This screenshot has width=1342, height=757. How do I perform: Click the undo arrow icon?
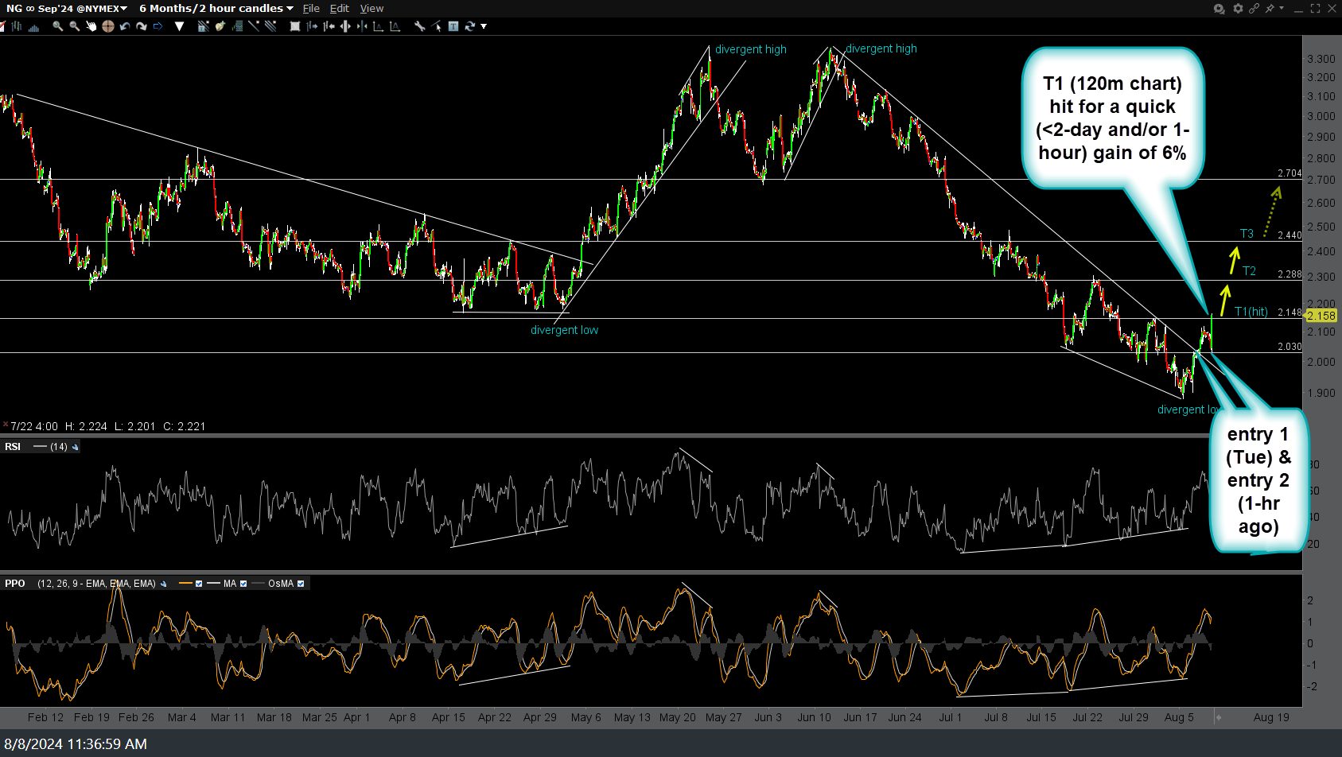tap(125, 26)
